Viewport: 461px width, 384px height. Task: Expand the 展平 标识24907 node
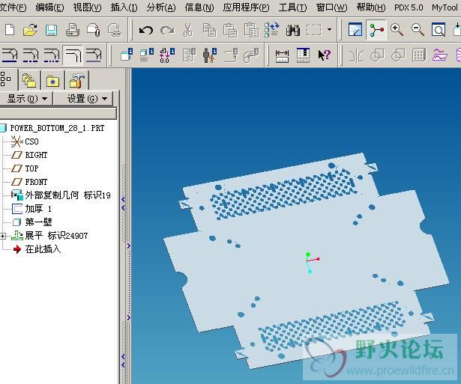coord(3,236)
